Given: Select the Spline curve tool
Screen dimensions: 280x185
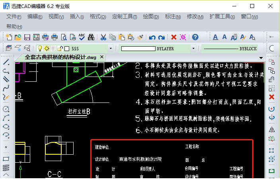Looking at the screenshot, I should pos(6,88).
